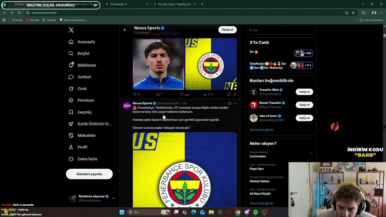This screenshot has width=386, height=217.
Task: Expand the Daha fazla menu
Action: pyautogui.click(x=83, y=159)
